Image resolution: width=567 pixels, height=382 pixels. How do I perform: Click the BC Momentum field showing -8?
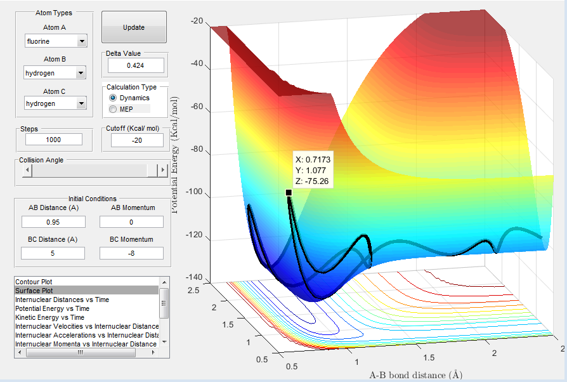(x=131, y=253)
